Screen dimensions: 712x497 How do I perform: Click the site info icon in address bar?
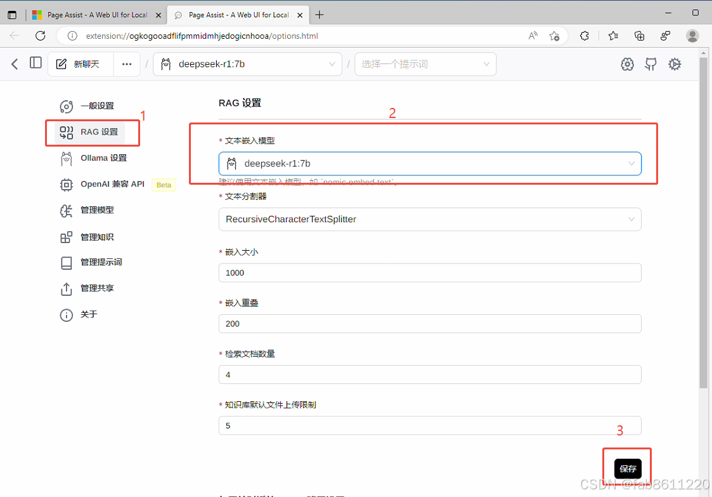[72, 36]
